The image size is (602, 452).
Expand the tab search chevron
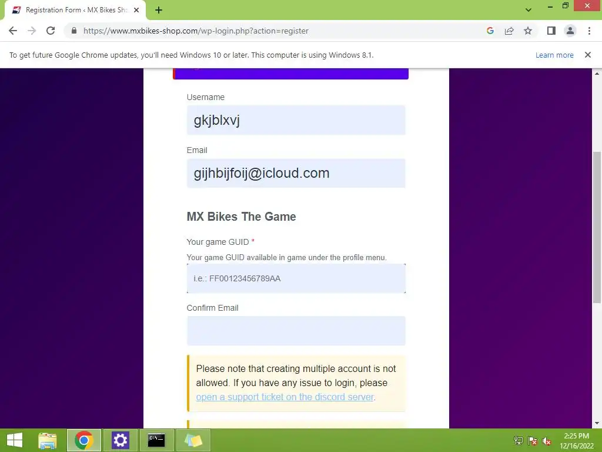(x=529, y=10)
